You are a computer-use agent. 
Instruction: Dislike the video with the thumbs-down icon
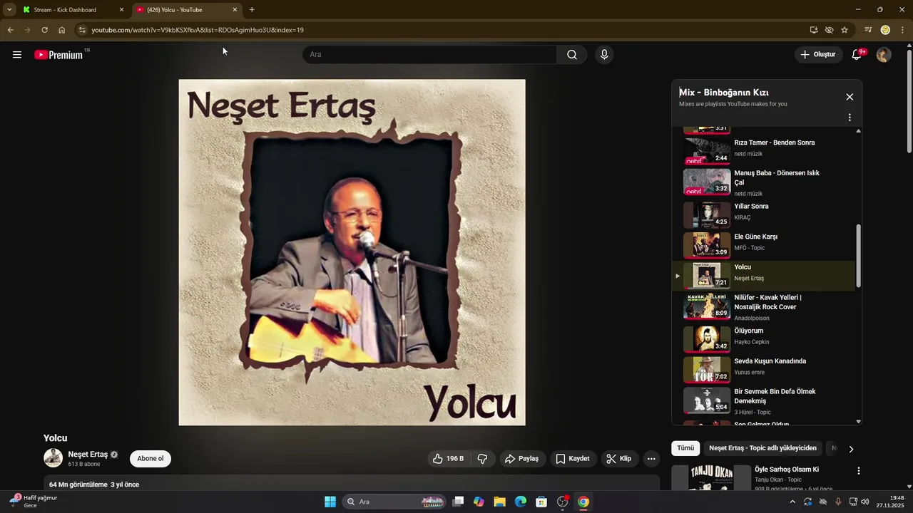tap(482, 459)
